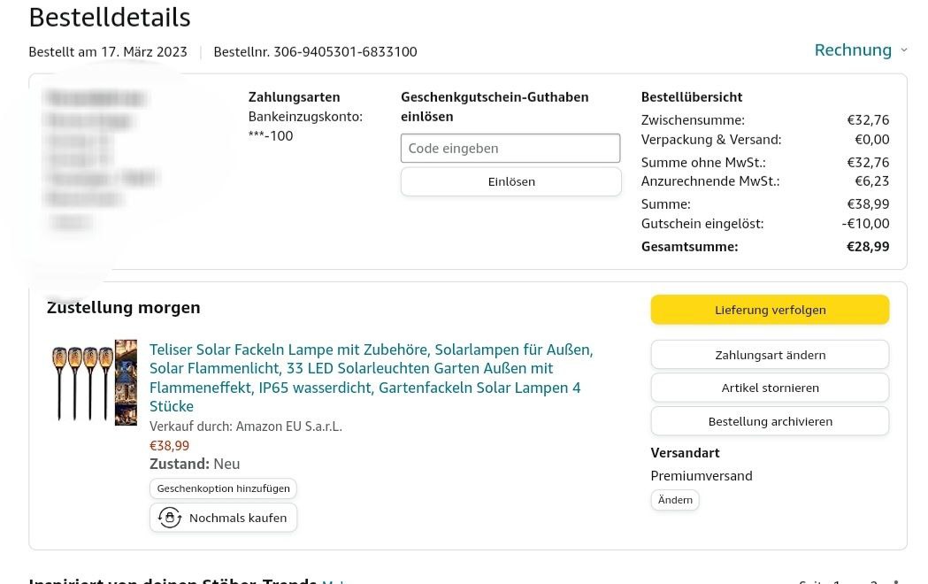Viewport: 928px width, 584px height.
Task: Click the Code eingeben input field
Action: click(510, 149)
